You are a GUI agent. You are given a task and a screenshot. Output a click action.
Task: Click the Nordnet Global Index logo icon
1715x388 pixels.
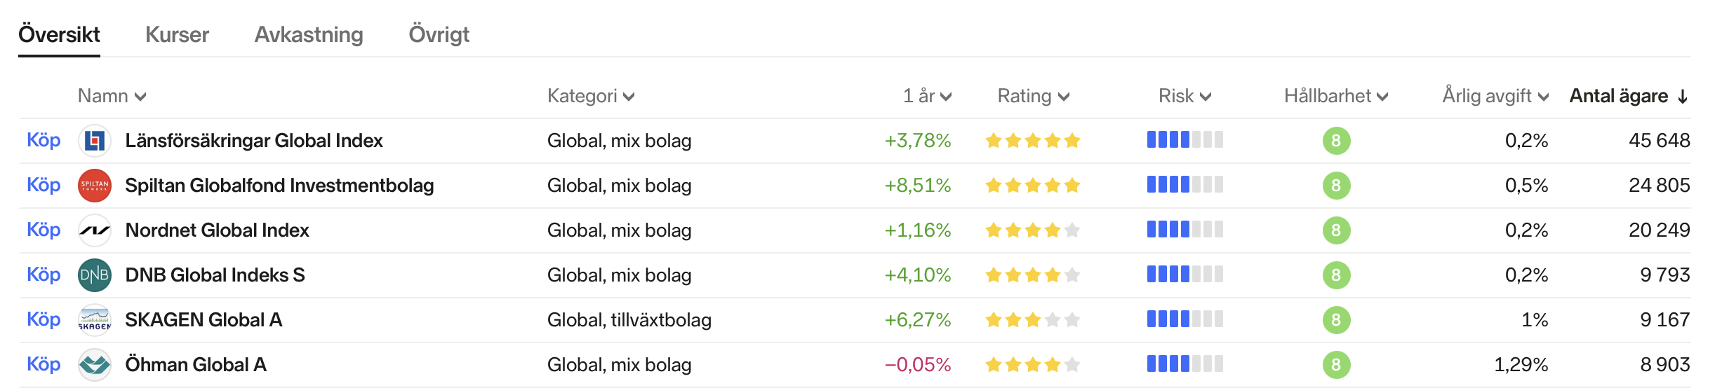tap(95, 230)
